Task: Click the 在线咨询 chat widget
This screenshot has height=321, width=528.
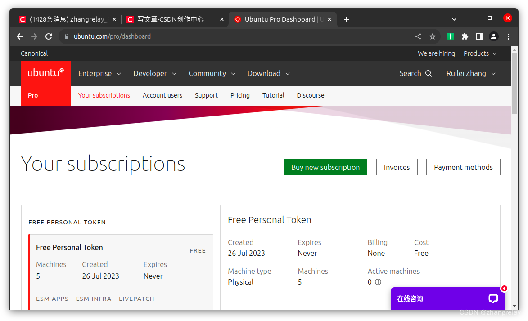Action: (x=448, y=299)
